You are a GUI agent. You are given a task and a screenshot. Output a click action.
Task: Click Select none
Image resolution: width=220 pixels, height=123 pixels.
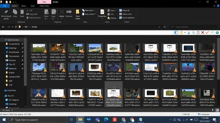pyautogui.click(x=125, y=14)
